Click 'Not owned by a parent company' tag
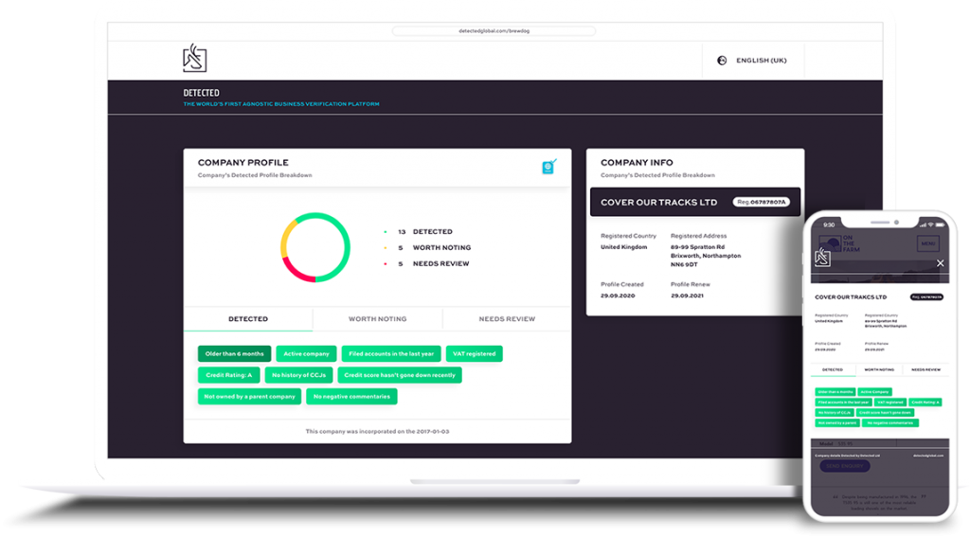This screenshot has height=538, width=970. tap(249, 396)
